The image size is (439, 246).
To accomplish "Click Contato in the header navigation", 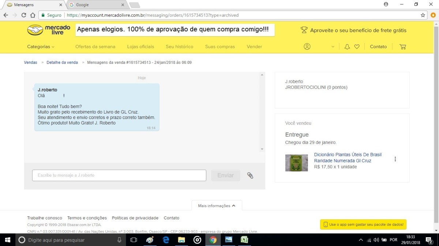I will [x=378, y=47].
